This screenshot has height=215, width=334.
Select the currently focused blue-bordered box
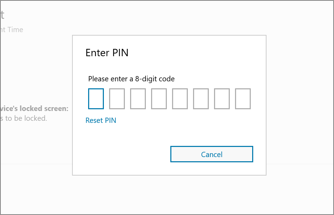(x=96, y=99)
